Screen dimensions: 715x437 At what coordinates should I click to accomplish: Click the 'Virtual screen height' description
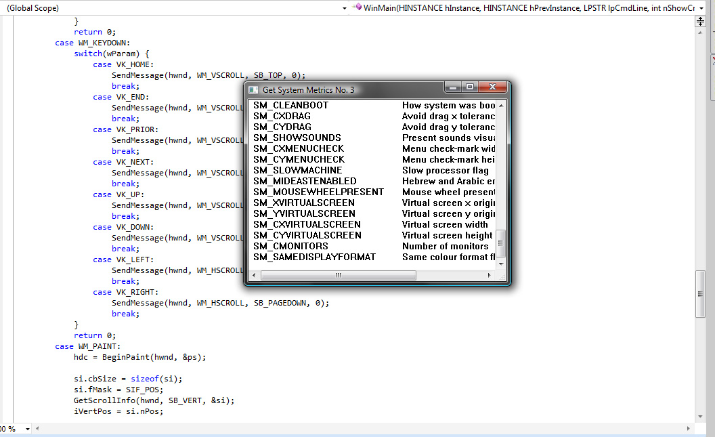pos(447,235)
